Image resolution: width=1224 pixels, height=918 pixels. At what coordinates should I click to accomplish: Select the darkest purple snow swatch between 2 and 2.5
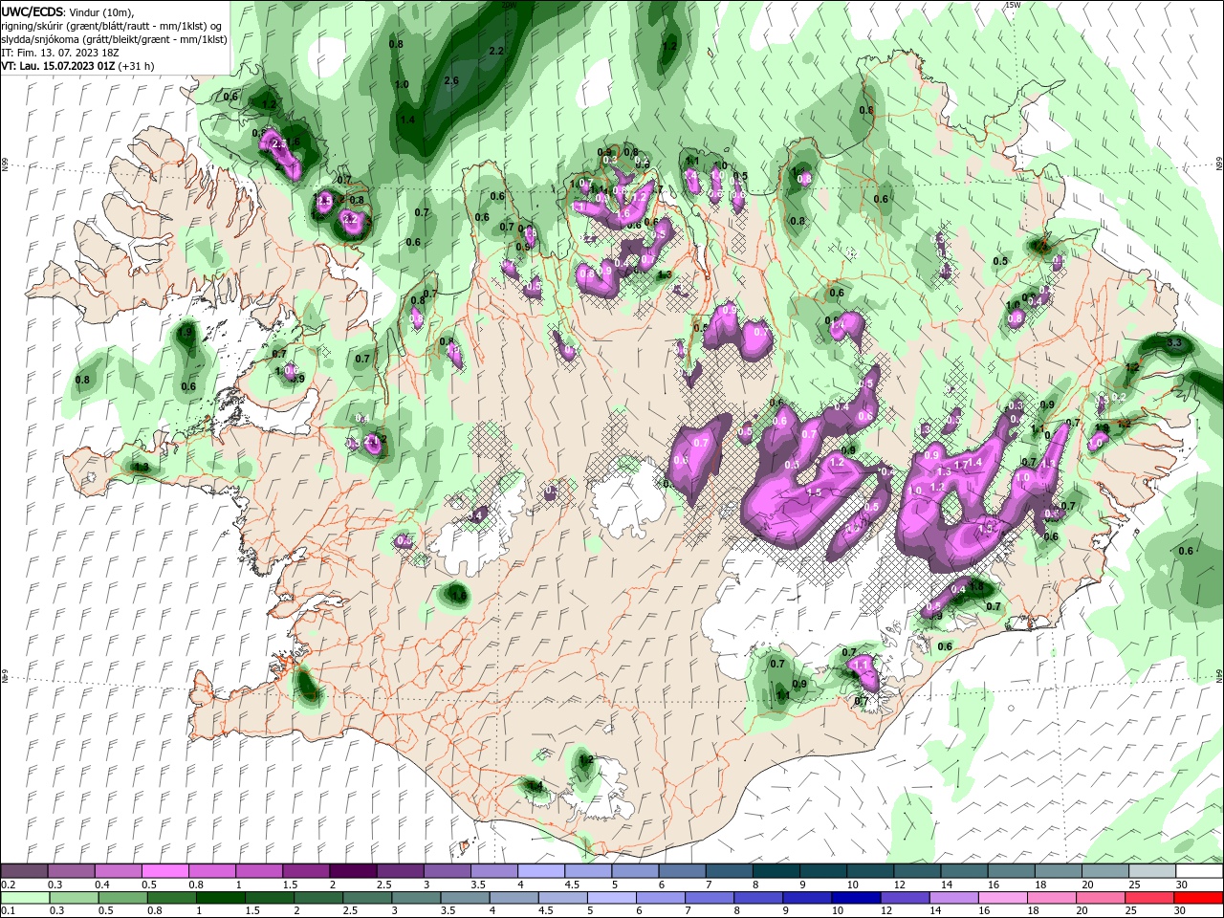click(353, 872)
